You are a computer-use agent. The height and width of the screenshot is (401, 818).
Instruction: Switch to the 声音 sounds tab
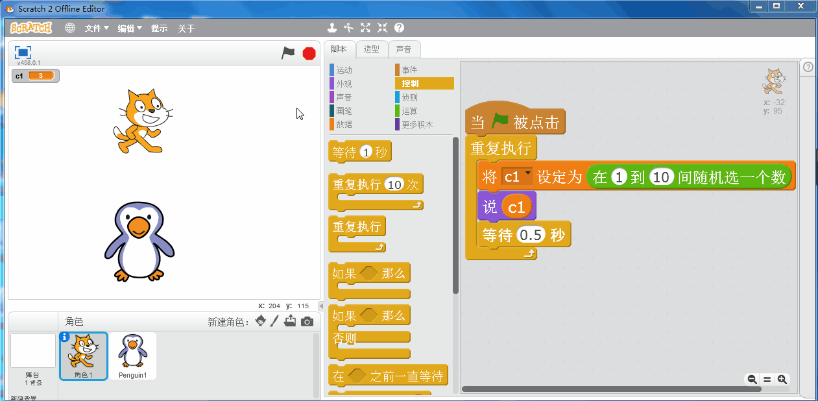pos(403,49)
